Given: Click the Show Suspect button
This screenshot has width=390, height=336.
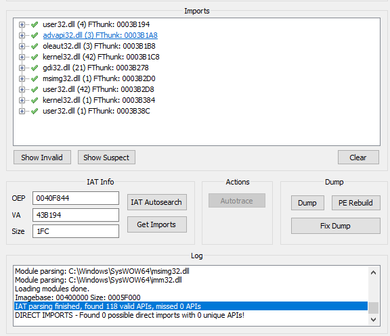Looking at the screenshot, I should pyautogui.click(x=106, y=158).
